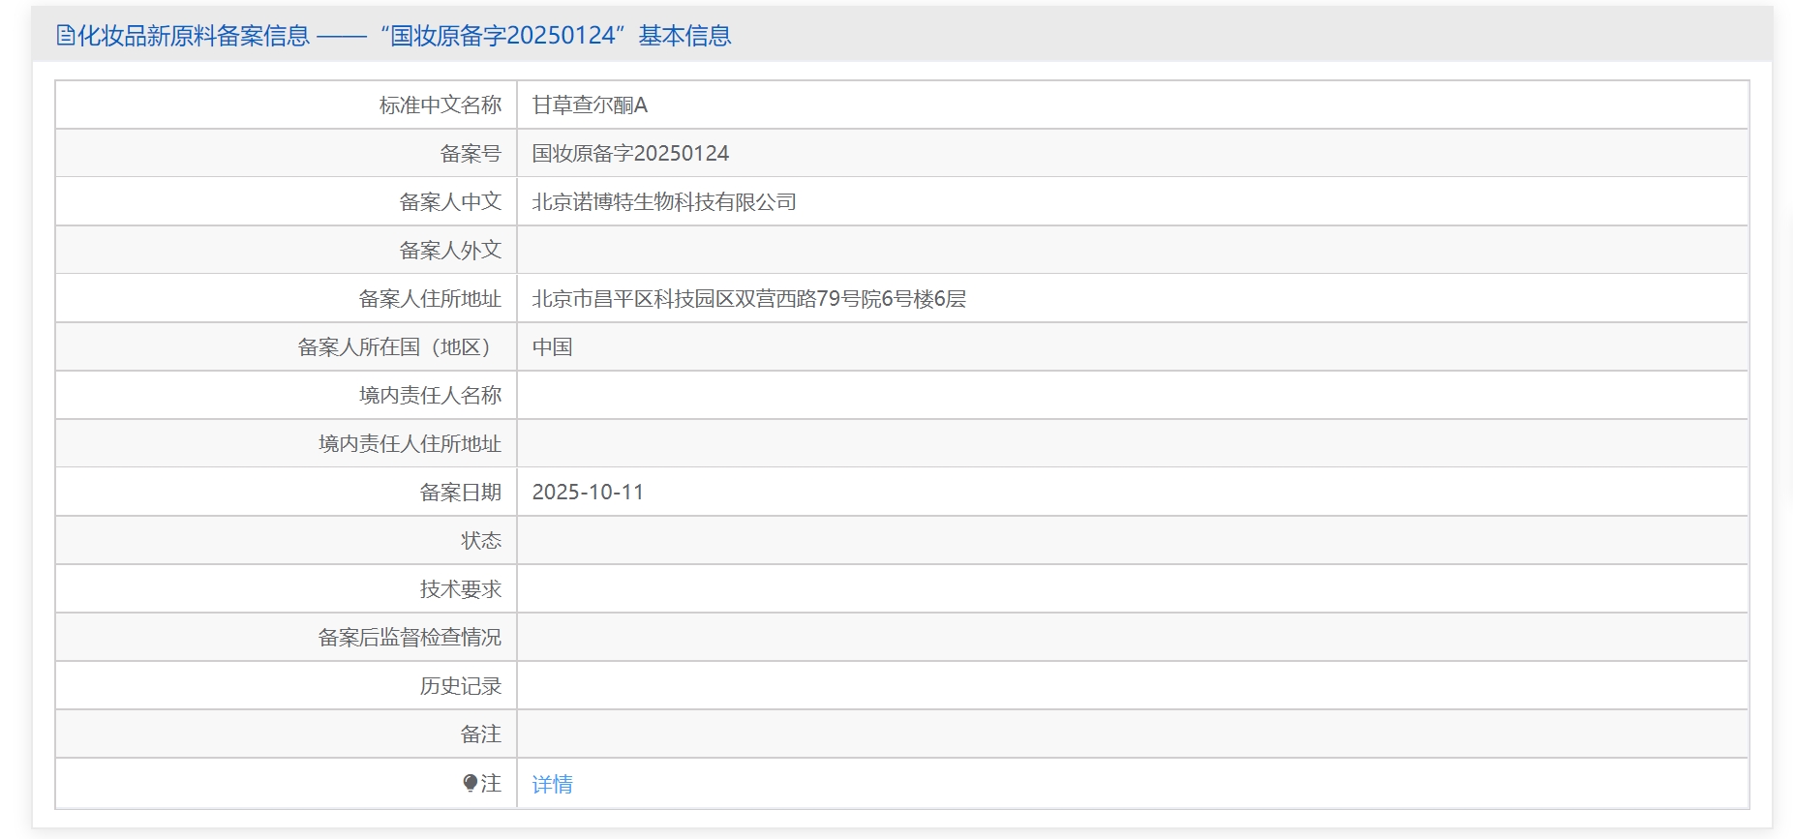Click the 标准中文名称 row label

tap(440, 105)
